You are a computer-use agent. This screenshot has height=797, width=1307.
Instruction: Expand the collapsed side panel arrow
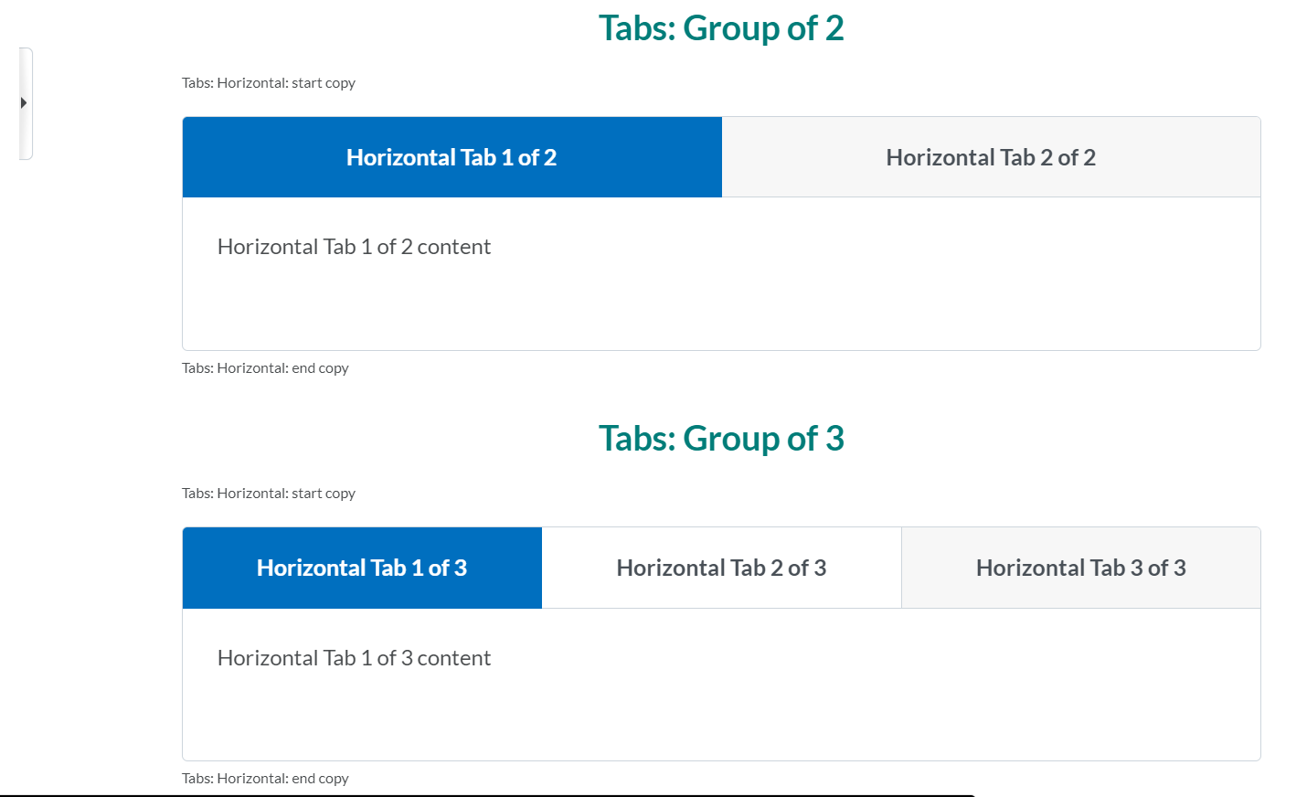(x=24, y=103)
